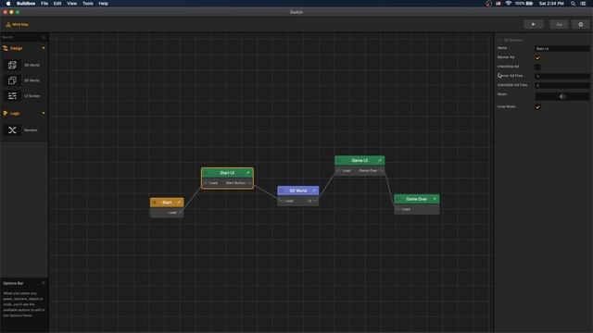Click the magnifier in asset search

tap(44, 37)
